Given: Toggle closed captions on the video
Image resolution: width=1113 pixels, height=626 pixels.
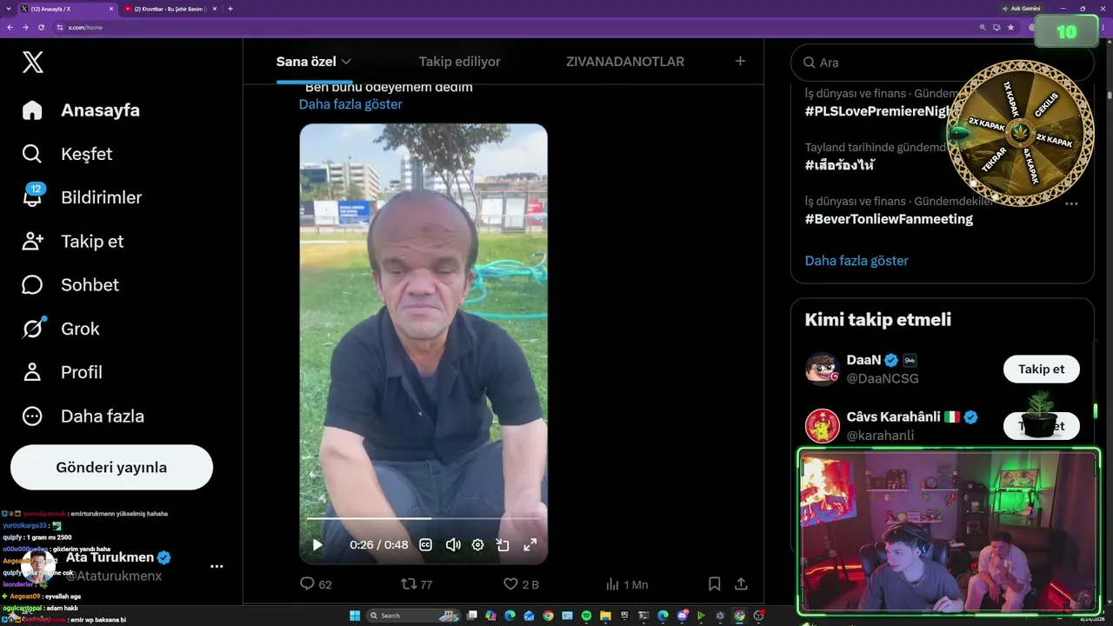Looking at the screenshot, I should (x=426, y=545).
